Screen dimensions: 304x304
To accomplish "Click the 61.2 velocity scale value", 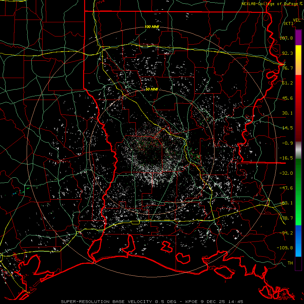I will coord(287,83).
